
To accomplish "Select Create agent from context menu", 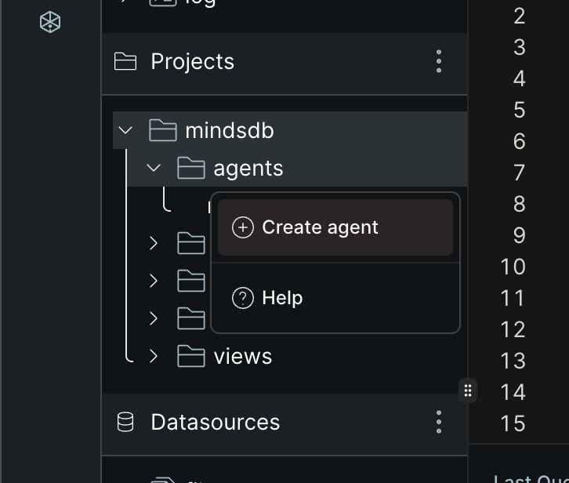I will 335,227.
